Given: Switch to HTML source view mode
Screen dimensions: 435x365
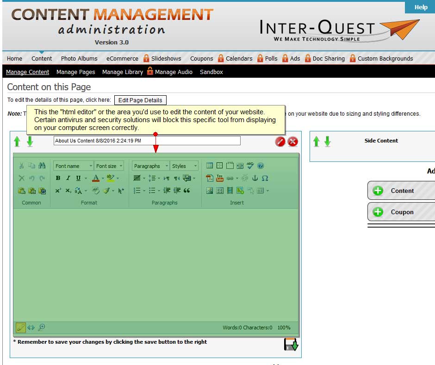Looking at the screenshot, I should pos(31,328).
